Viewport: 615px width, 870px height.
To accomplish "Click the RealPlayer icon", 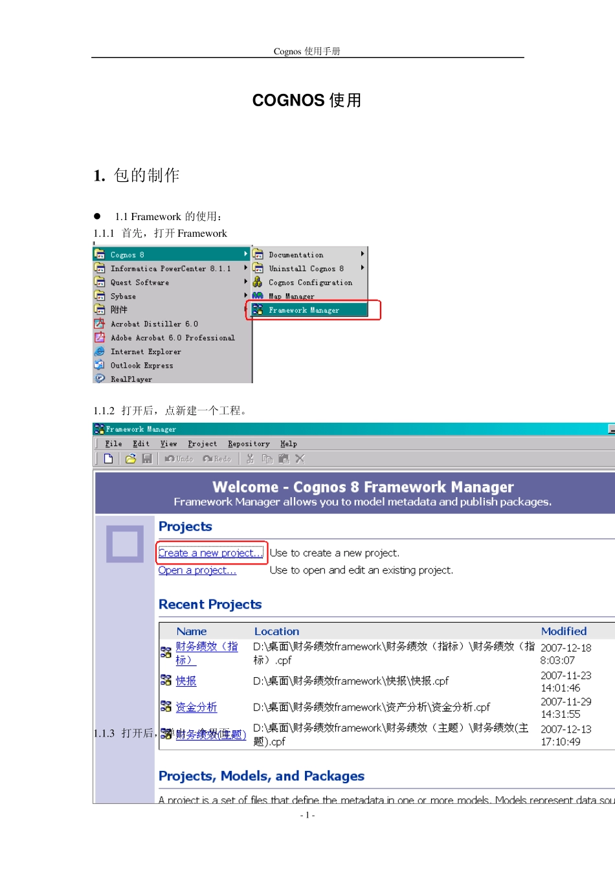I will (100, 378).
